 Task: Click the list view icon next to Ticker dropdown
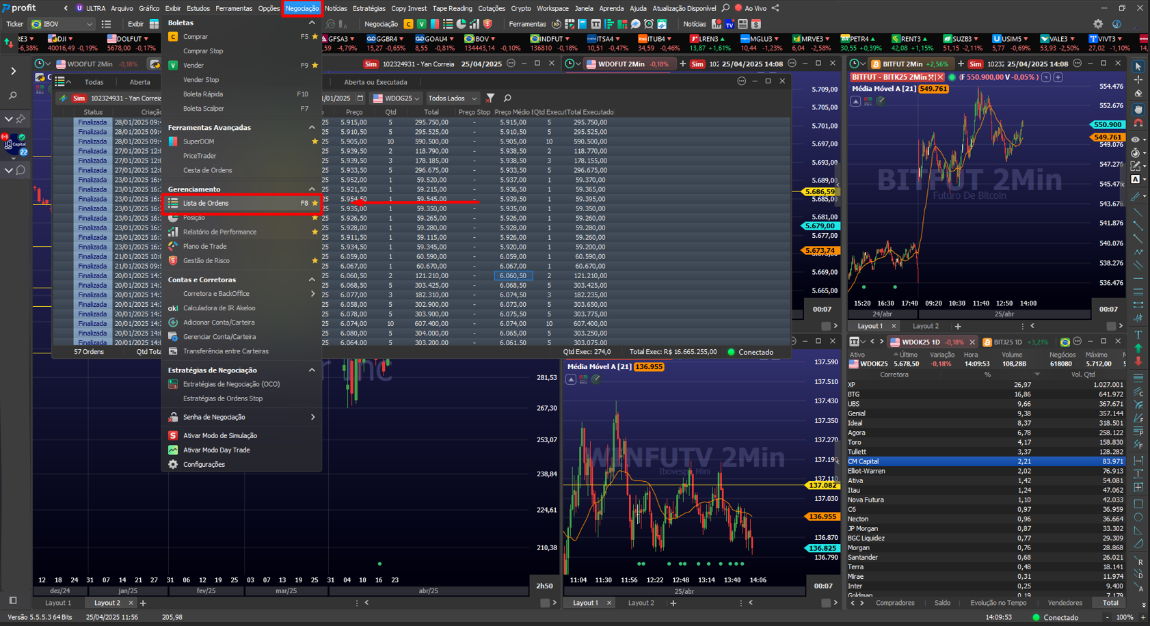point(106,24)
